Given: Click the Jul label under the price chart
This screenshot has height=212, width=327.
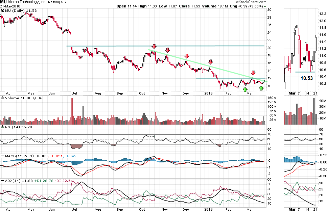Looking at the screenshot, I should pos(74,93).
